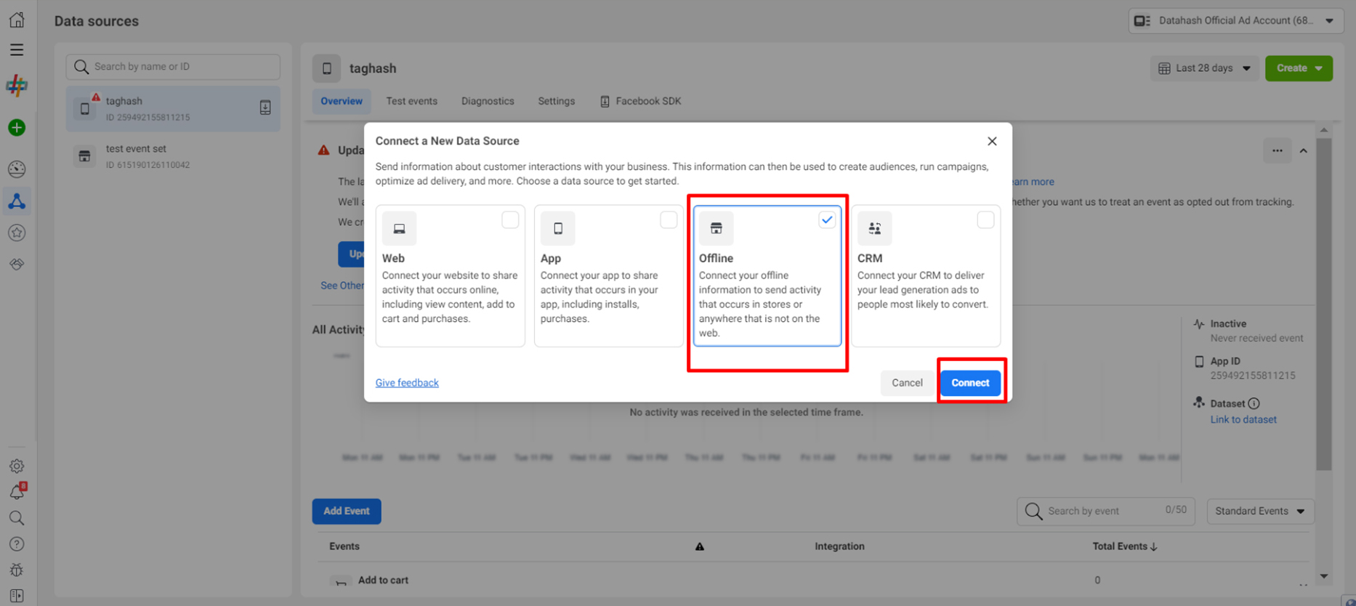Click the taghash app icon in header

[326, 68]
